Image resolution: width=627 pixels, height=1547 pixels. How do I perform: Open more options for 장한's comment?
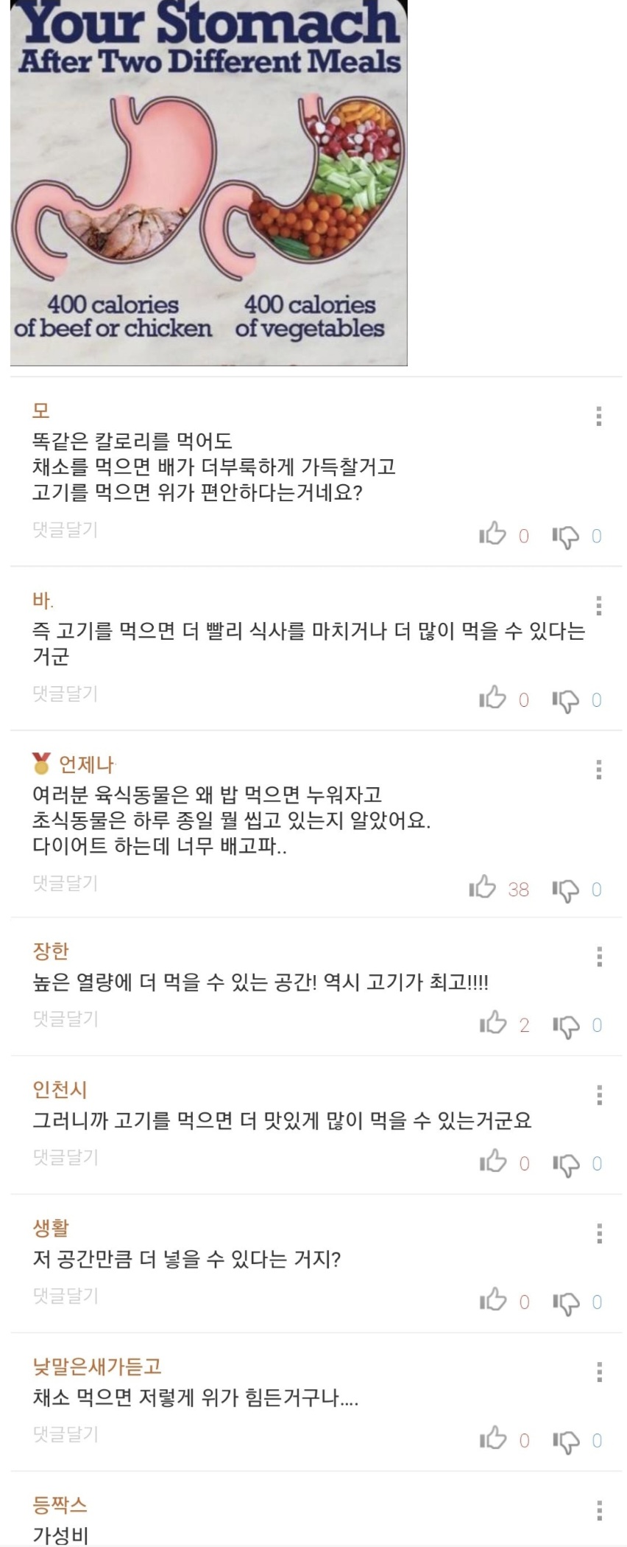click(599, 957)
